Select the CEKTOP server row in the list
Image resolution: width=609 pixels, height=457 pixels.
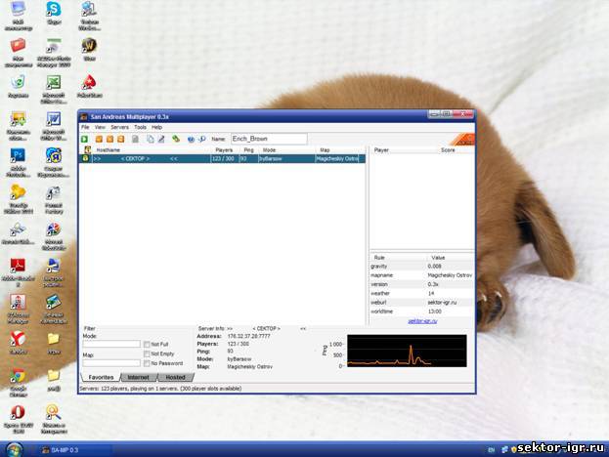pos(222,158)
